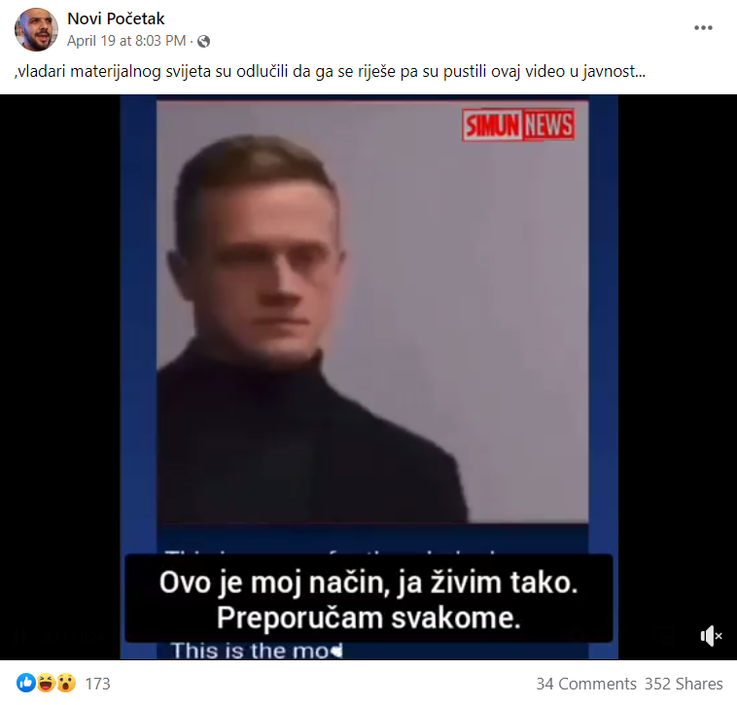Open Novi Početak profile picture

[36, 29]
